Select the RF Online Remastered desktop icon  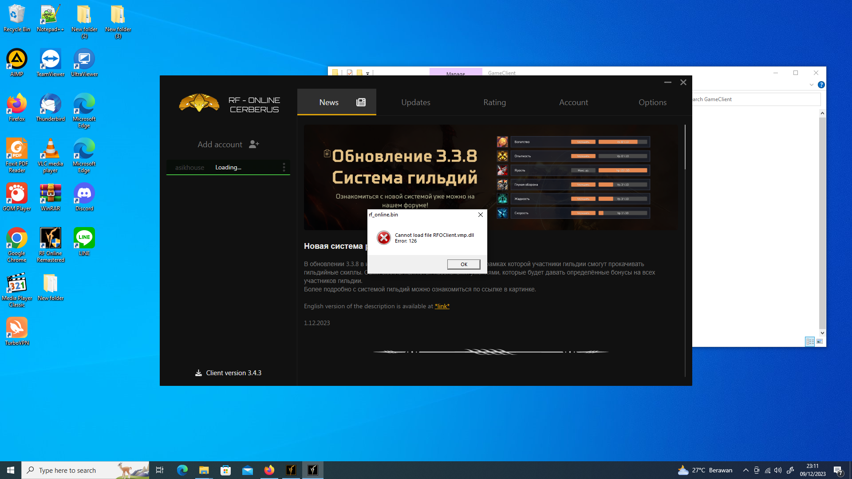coord(50,245)
